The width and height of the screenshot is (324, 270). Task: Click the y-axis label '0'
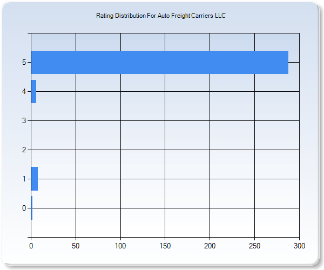point(24,208)
